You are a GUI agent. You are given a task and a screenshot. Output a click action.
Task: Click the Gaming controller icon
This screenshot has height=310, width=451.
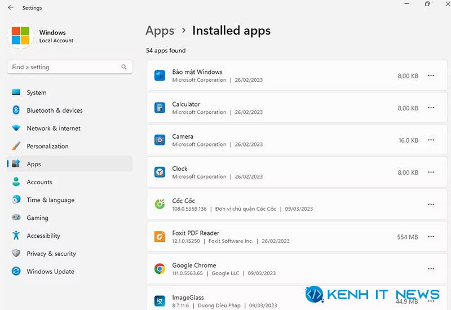point(16,217)
